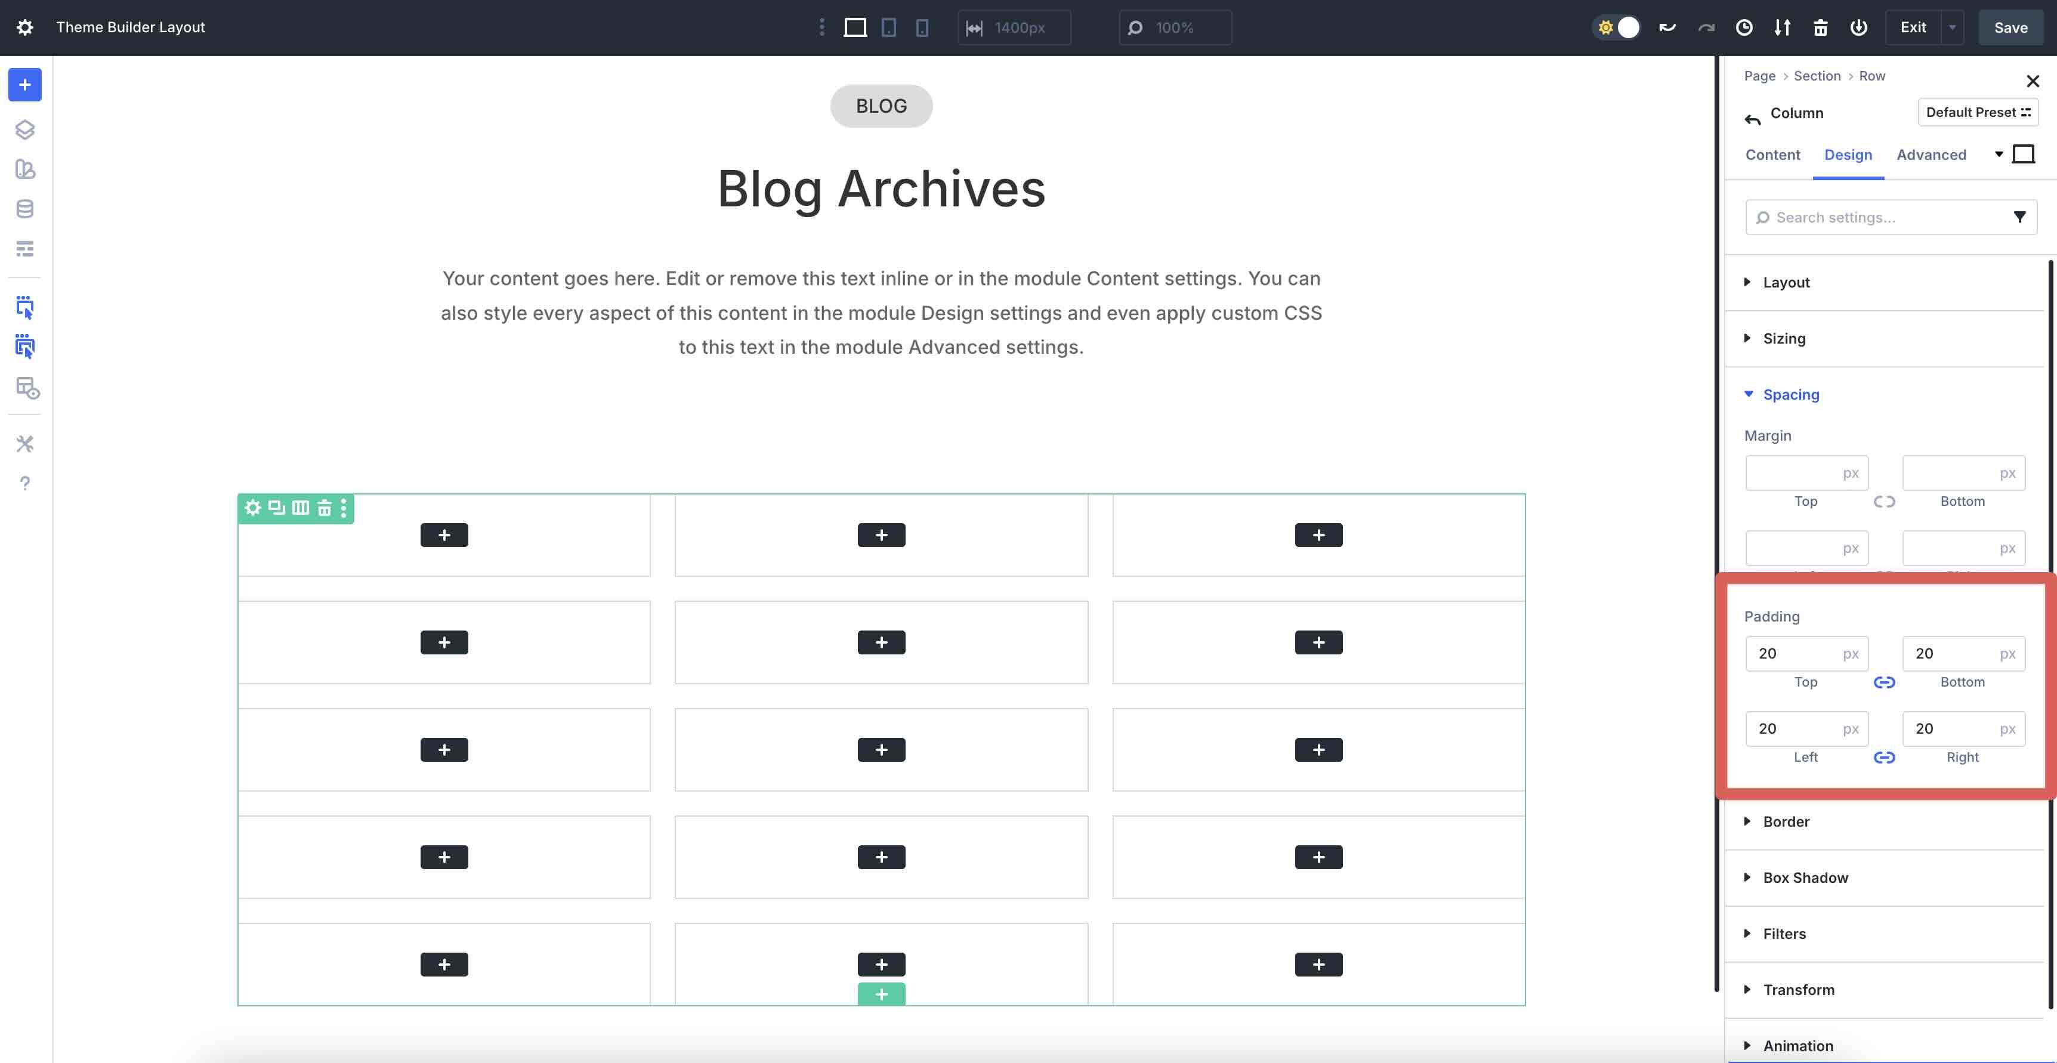Unlink the top and bottom padding values
Image resolution: width=2057 pixels, height=1063 pixels.
tap(1885, 682)
